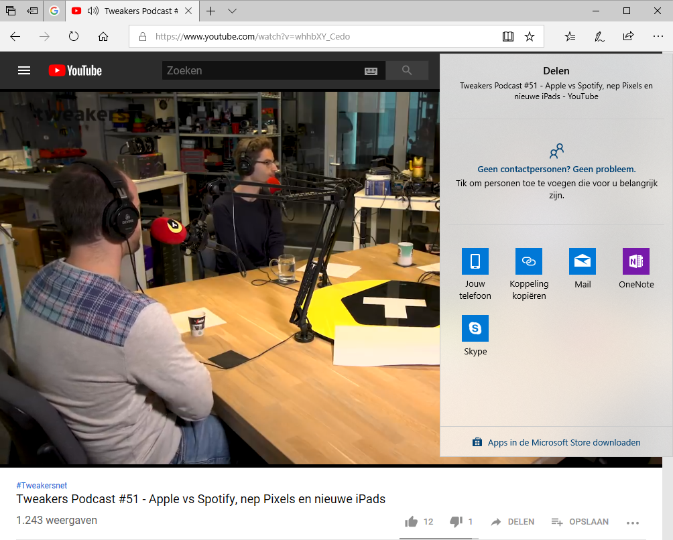
Task: Open more actions menu under the video
Action: tap(633, 523)
